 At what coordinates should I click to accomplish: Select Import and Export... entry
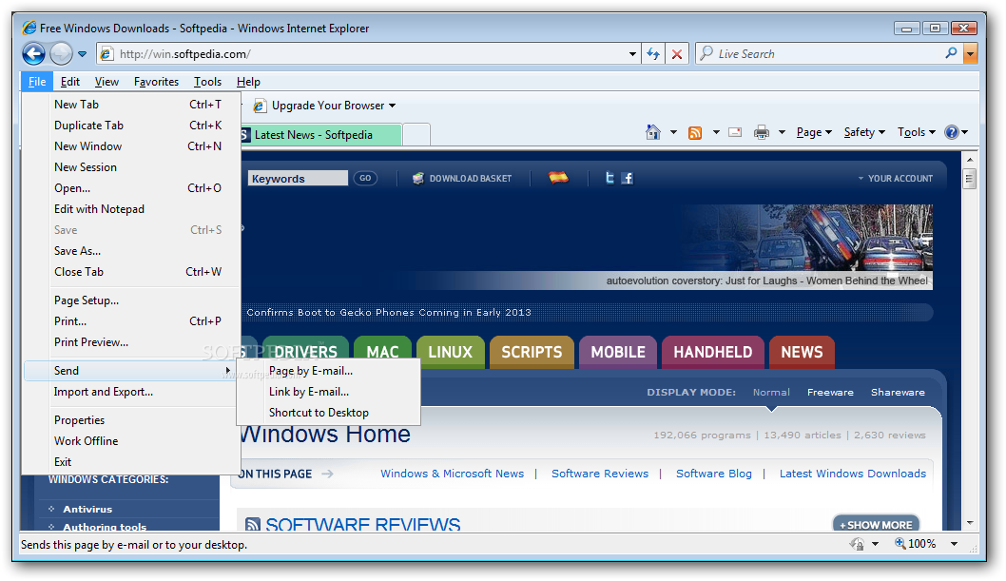(x=131, y=391)
